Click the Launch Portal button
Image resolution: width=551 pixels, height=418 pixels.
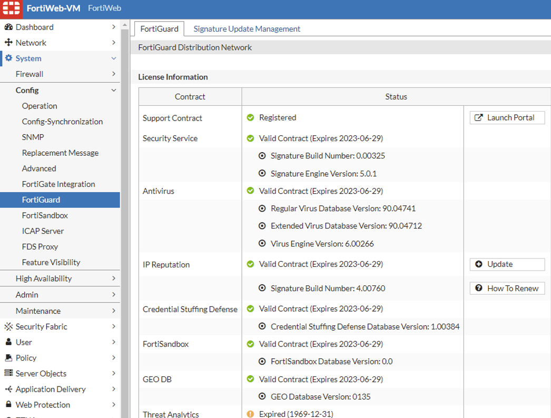pyautogui.click(x=506, y=117)
